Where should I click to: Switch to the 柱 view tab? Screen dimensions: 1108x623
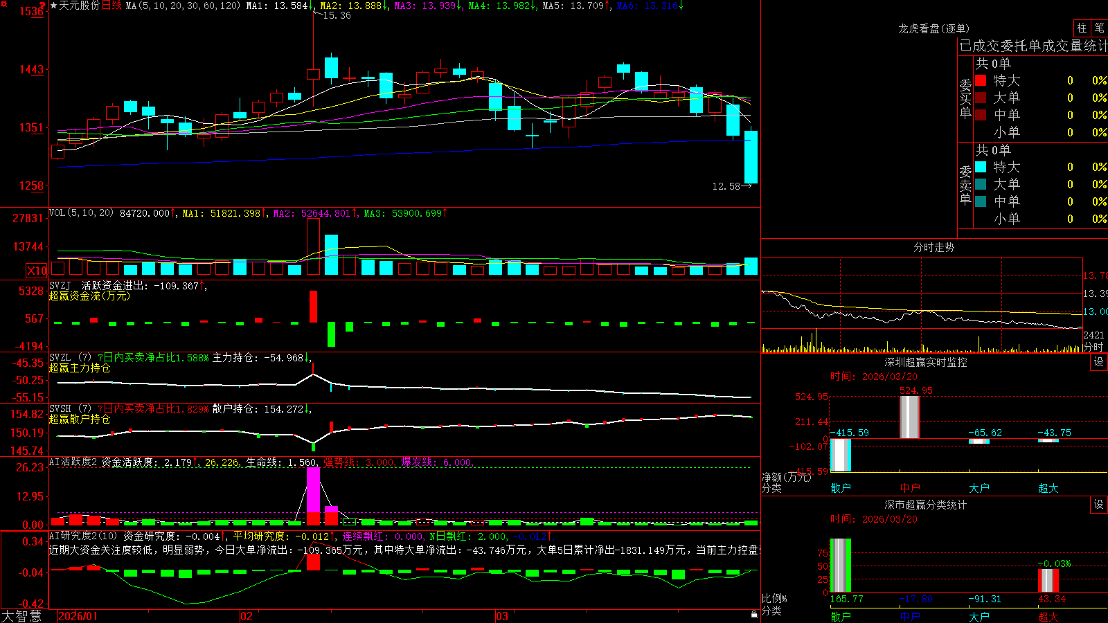coord(1082,28)
